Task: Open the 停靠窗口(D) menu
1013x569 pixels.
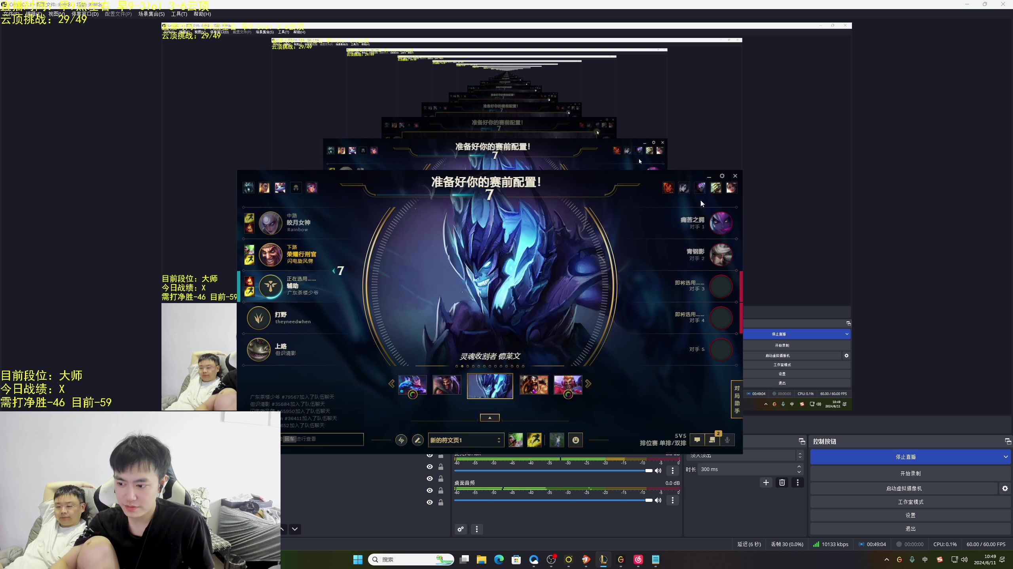Action: coord(85,14)
